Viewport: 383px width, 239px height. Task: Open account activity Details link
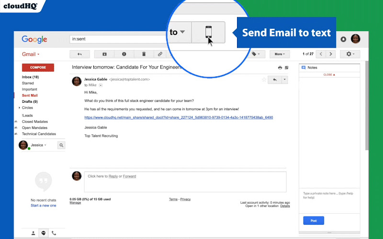(x=285, y=206)
